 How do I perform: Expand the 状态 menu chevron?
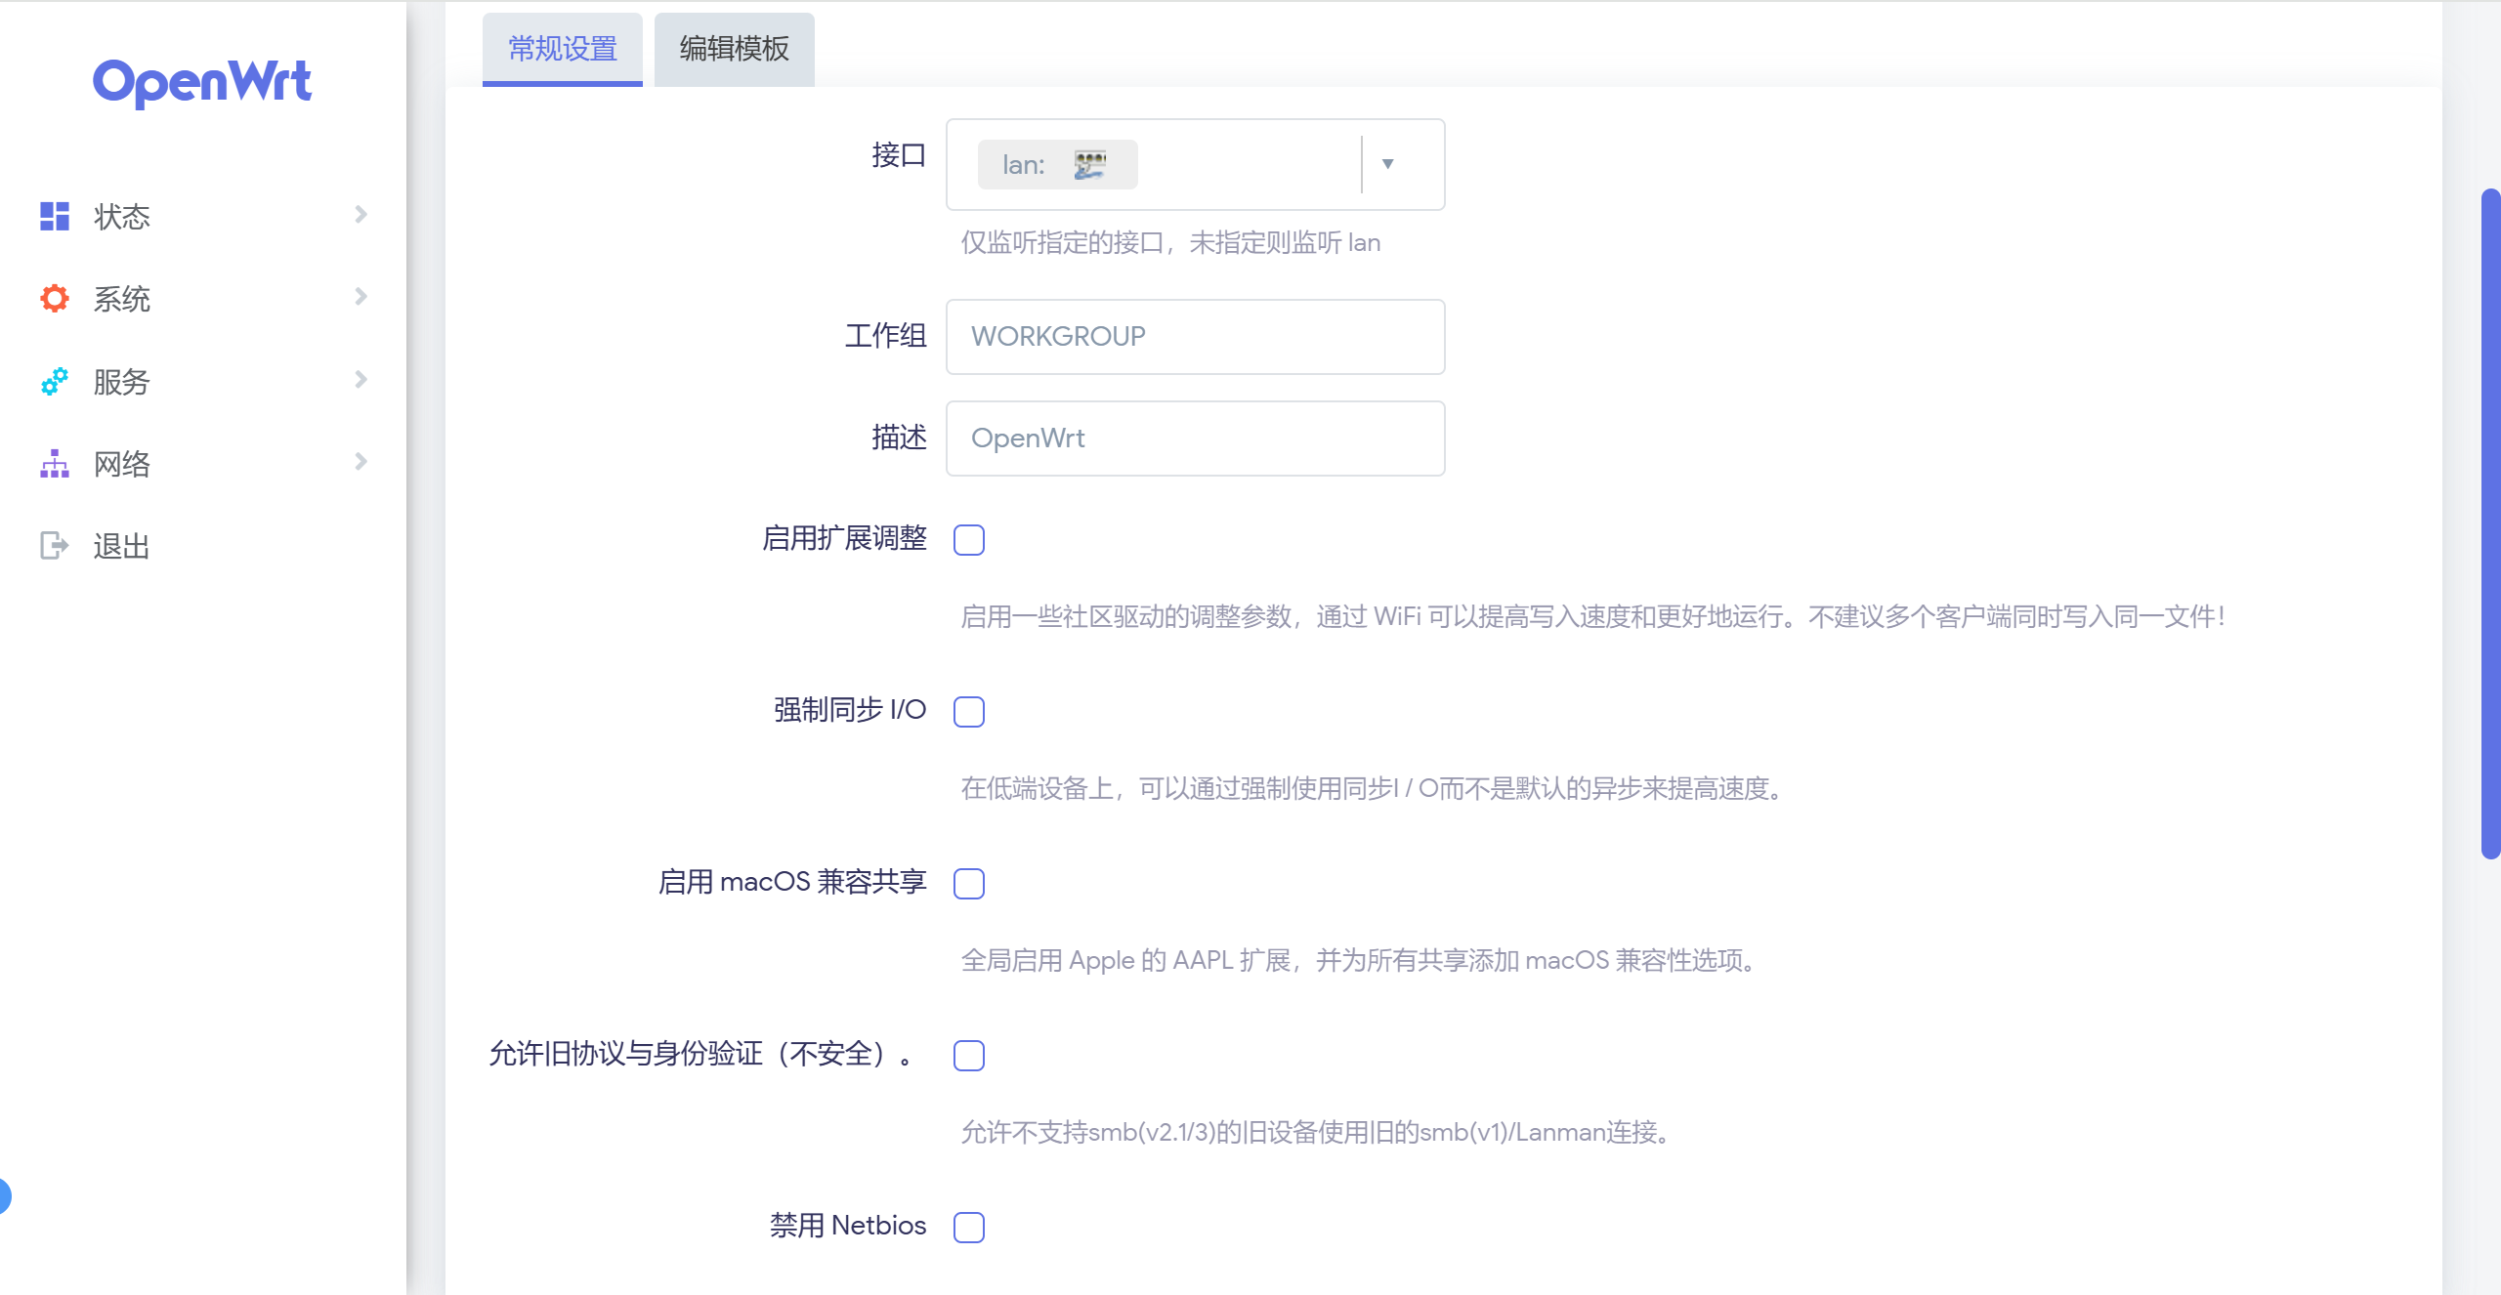[x=360, y=215]
